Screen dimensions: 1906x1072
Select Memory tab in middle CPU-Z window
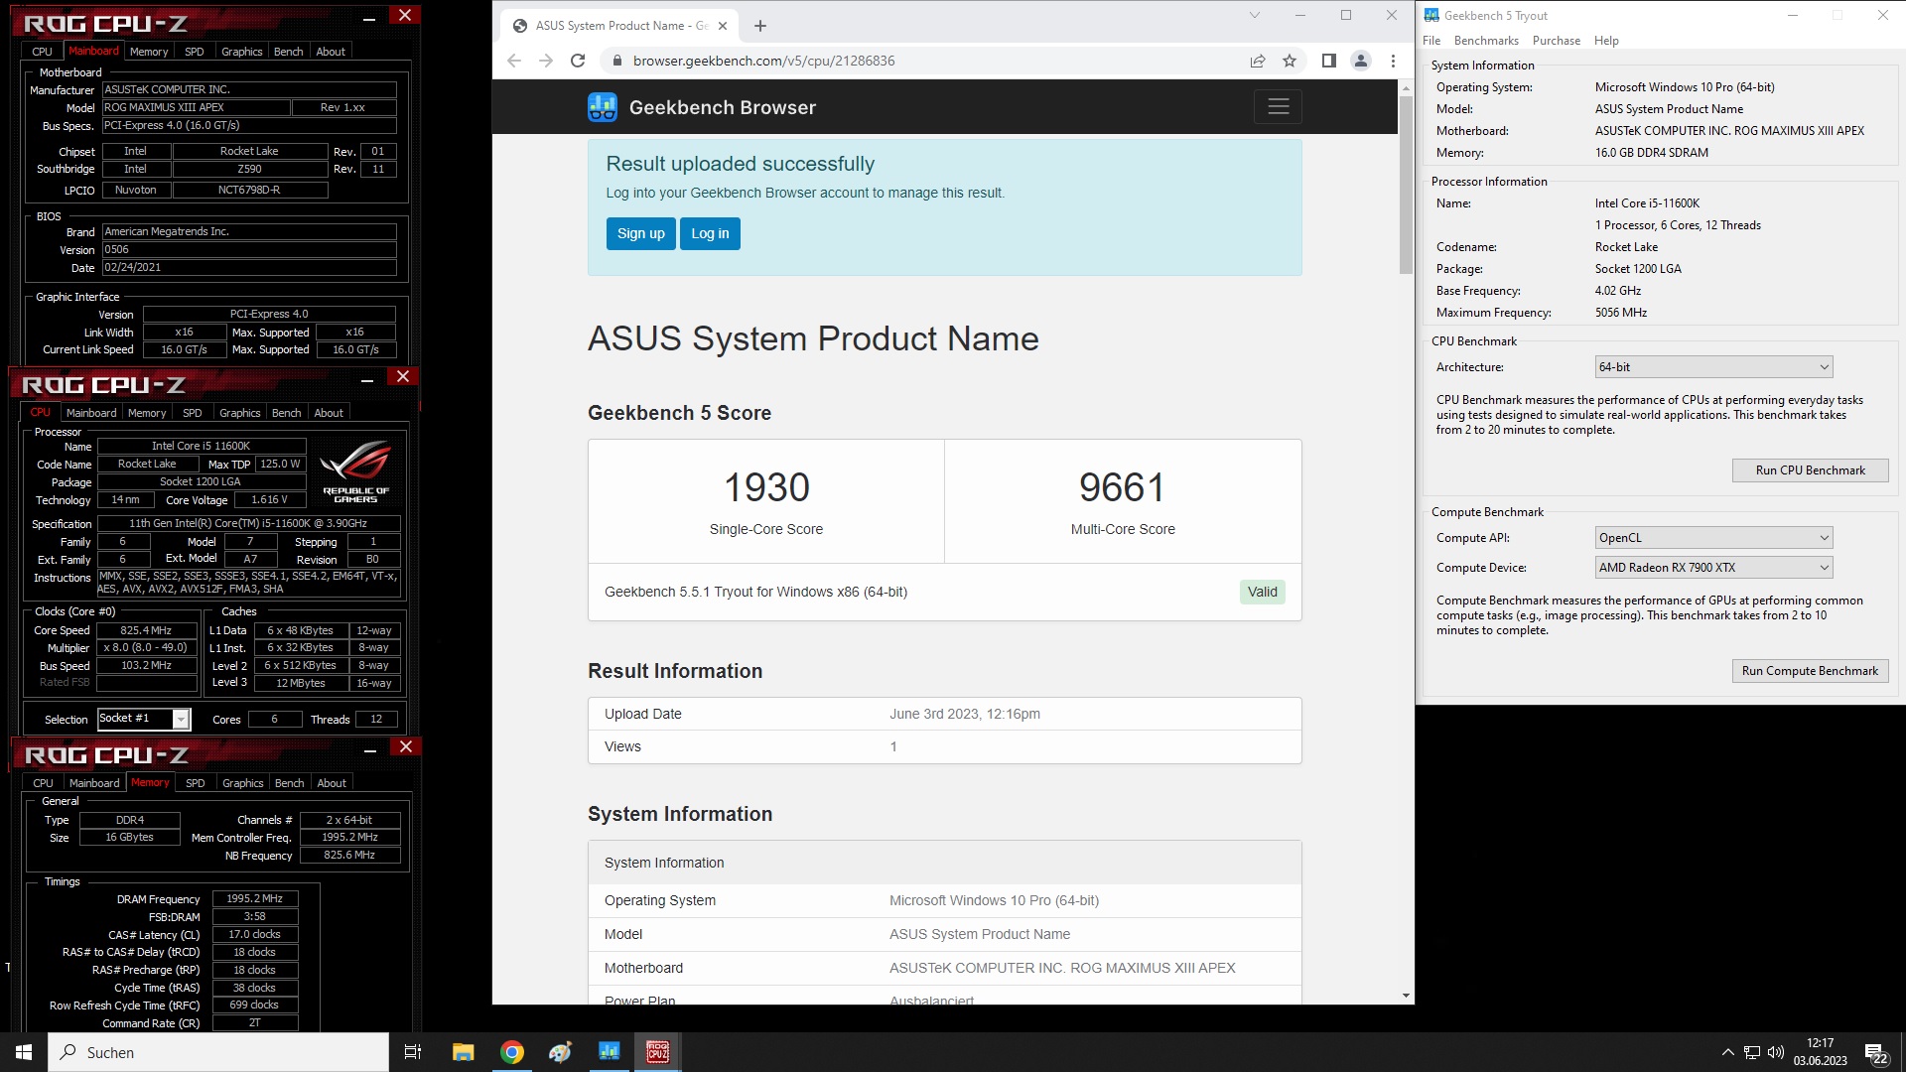pyautogui.click(x=147, y=413)
